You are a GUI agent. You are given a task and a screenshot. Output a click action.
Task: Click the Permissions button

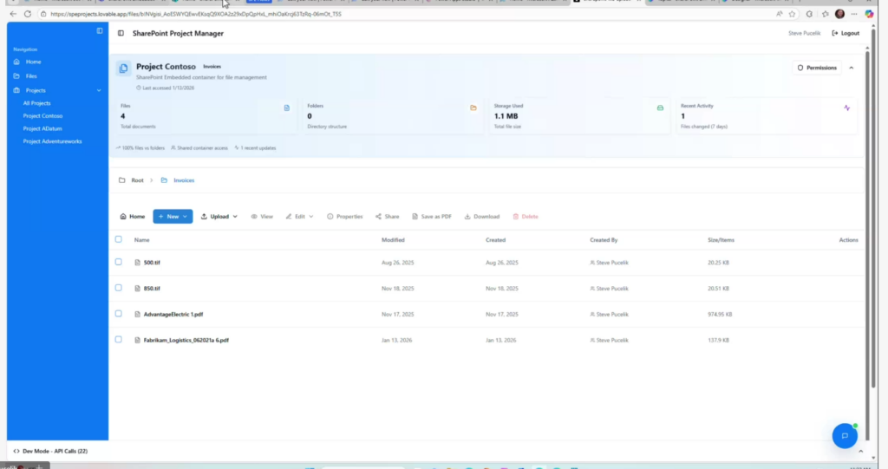click(816, 68)
